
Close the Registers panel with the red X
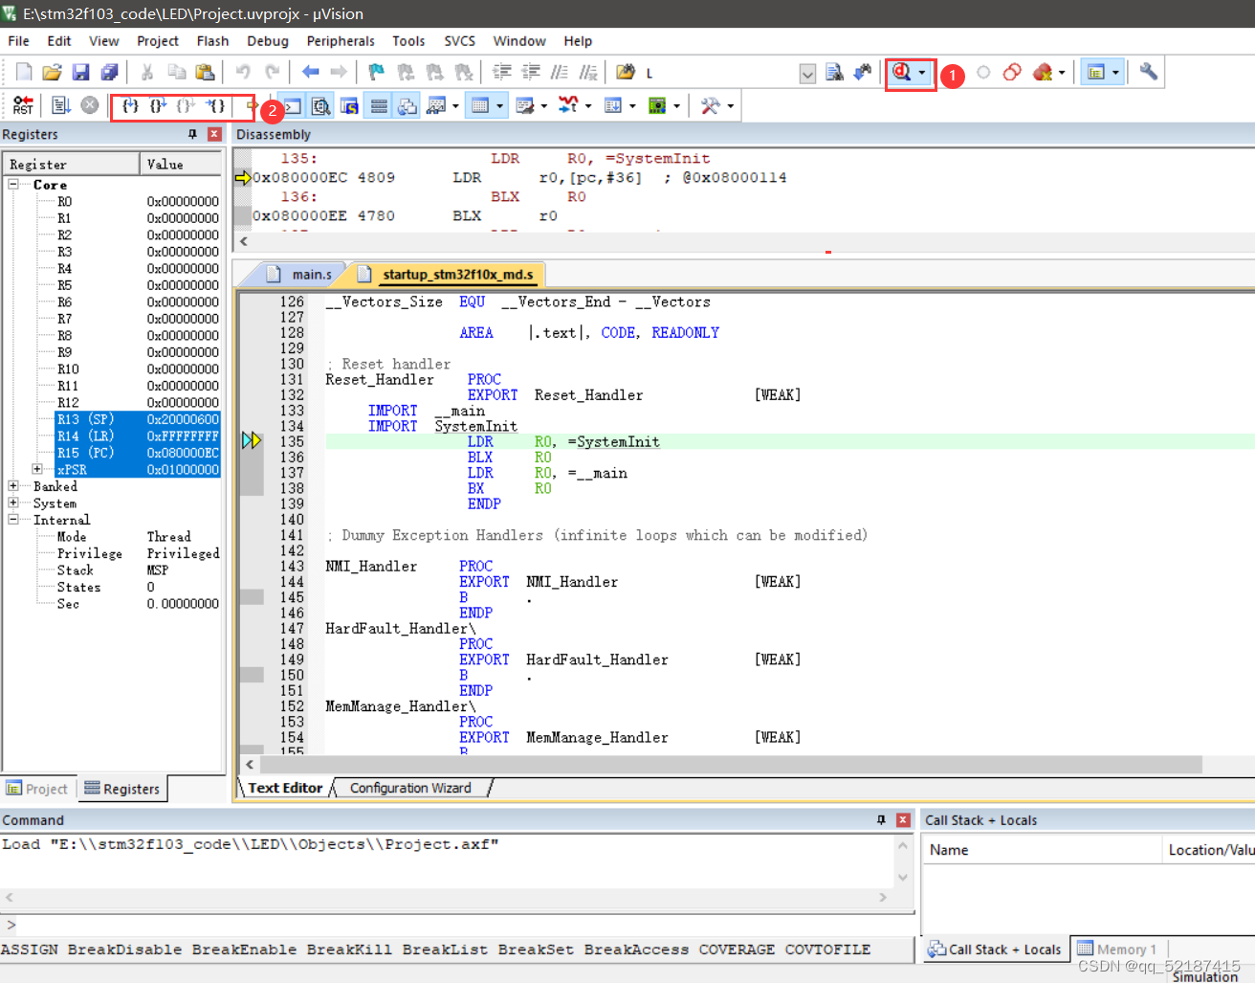point(214,134)
